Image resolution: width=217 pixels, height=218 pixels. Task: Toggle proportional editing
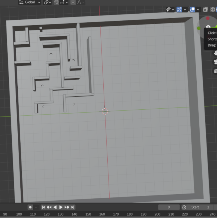(73, 2)
